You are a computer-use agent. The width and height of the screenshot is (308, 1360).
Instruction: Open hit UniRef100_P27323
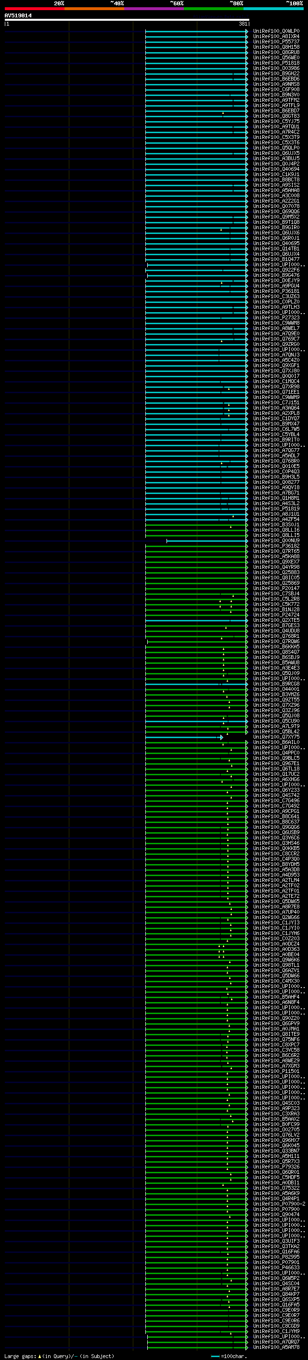tap(276, 318)
